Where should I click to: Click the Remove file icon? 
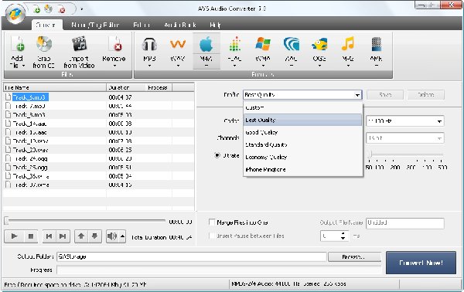[114, 44]
